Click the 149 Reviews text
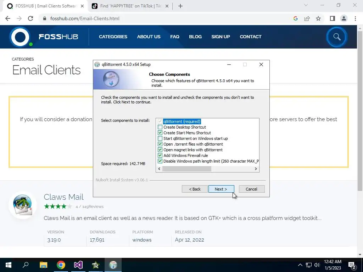Image resolution: width=363 pixels, height=272 pixels. click(x=93, y=206)
